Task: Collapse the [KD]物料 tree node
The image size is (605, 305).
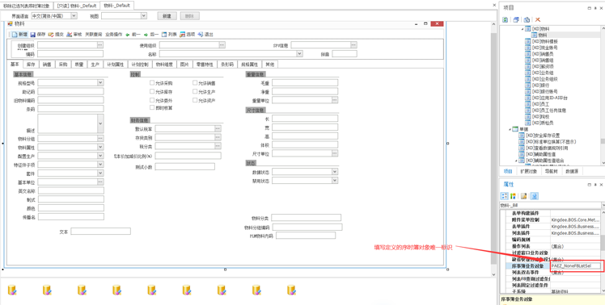Action: tap(522, 29)
